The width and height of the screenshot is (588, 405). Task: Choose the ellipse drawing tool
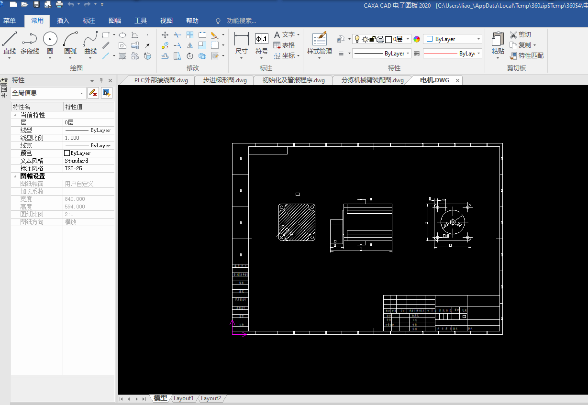click(122, 35)
